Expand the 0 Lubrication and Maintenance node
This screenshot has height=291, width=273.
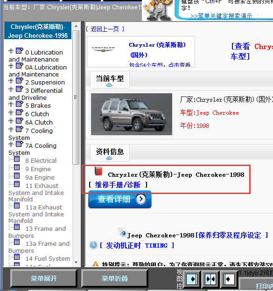11,51
